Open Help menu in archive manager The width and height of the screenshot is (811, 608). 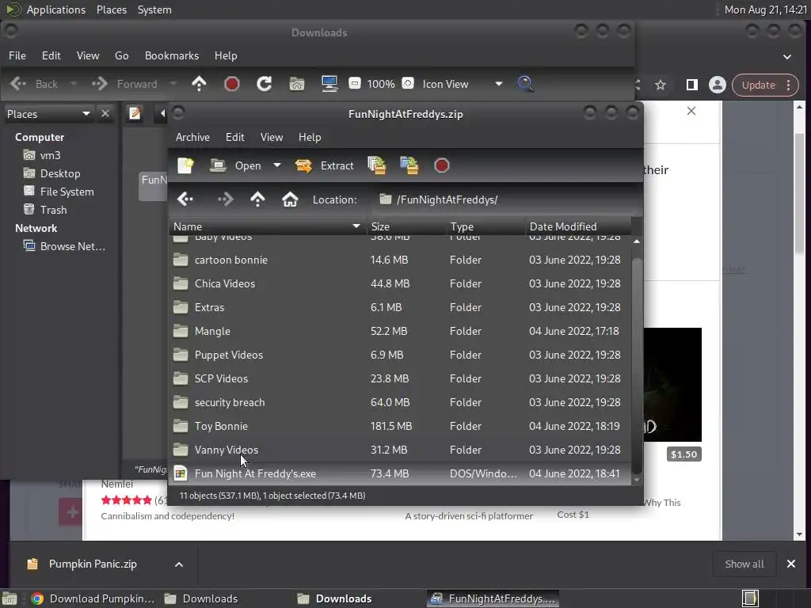coord(310,137)
